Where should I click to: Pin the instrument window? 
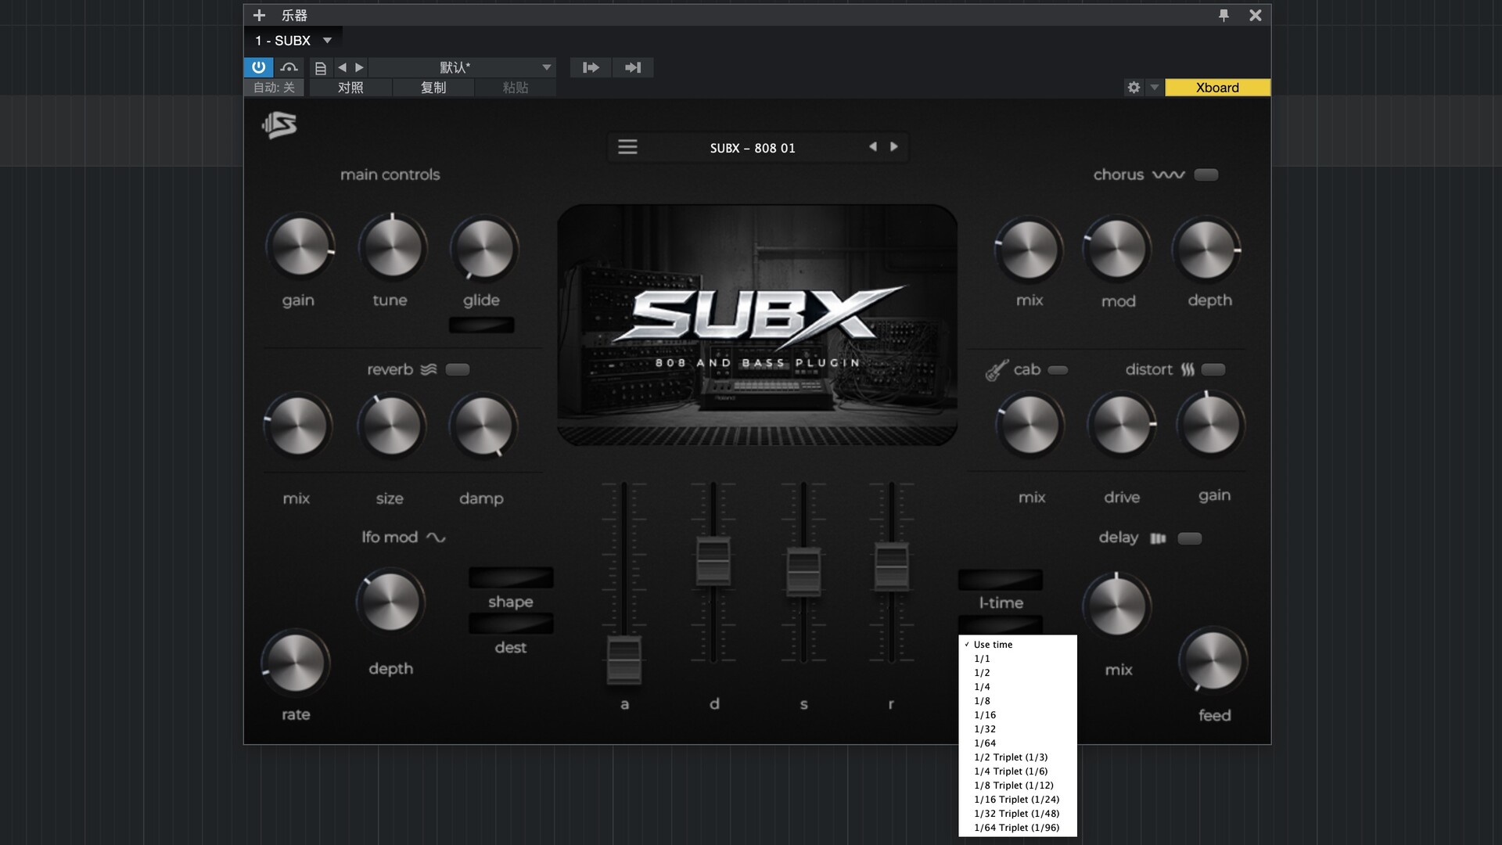1224,15
